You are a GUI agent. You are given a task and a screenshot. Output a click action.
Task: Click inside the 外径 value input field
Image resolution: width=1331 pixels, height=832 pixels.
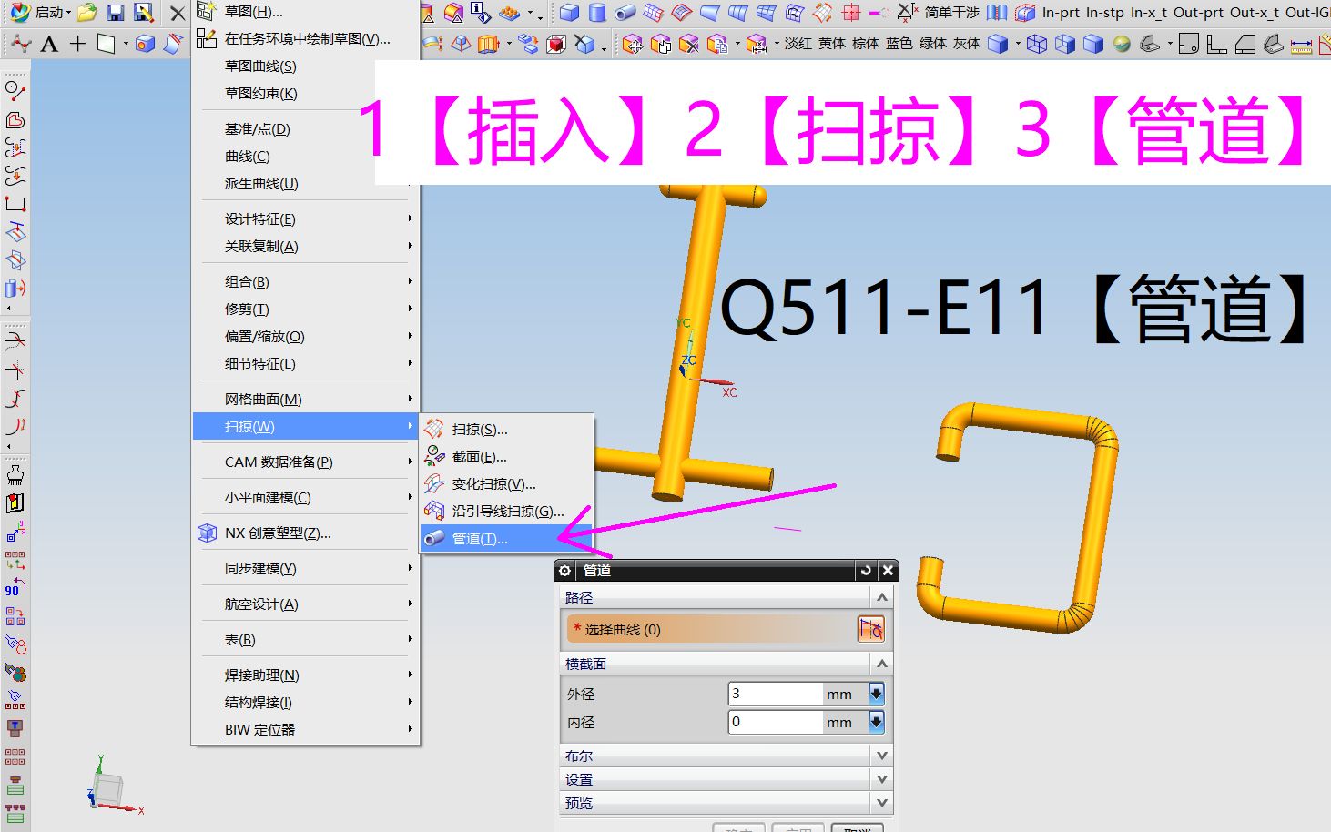(774, 694)
